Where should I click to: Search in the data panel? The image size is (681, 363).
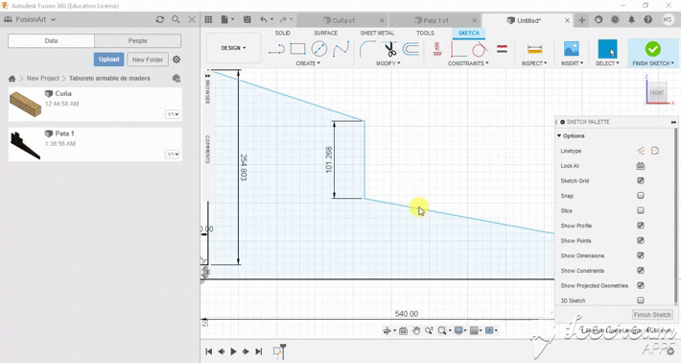[x=176, y=19]
